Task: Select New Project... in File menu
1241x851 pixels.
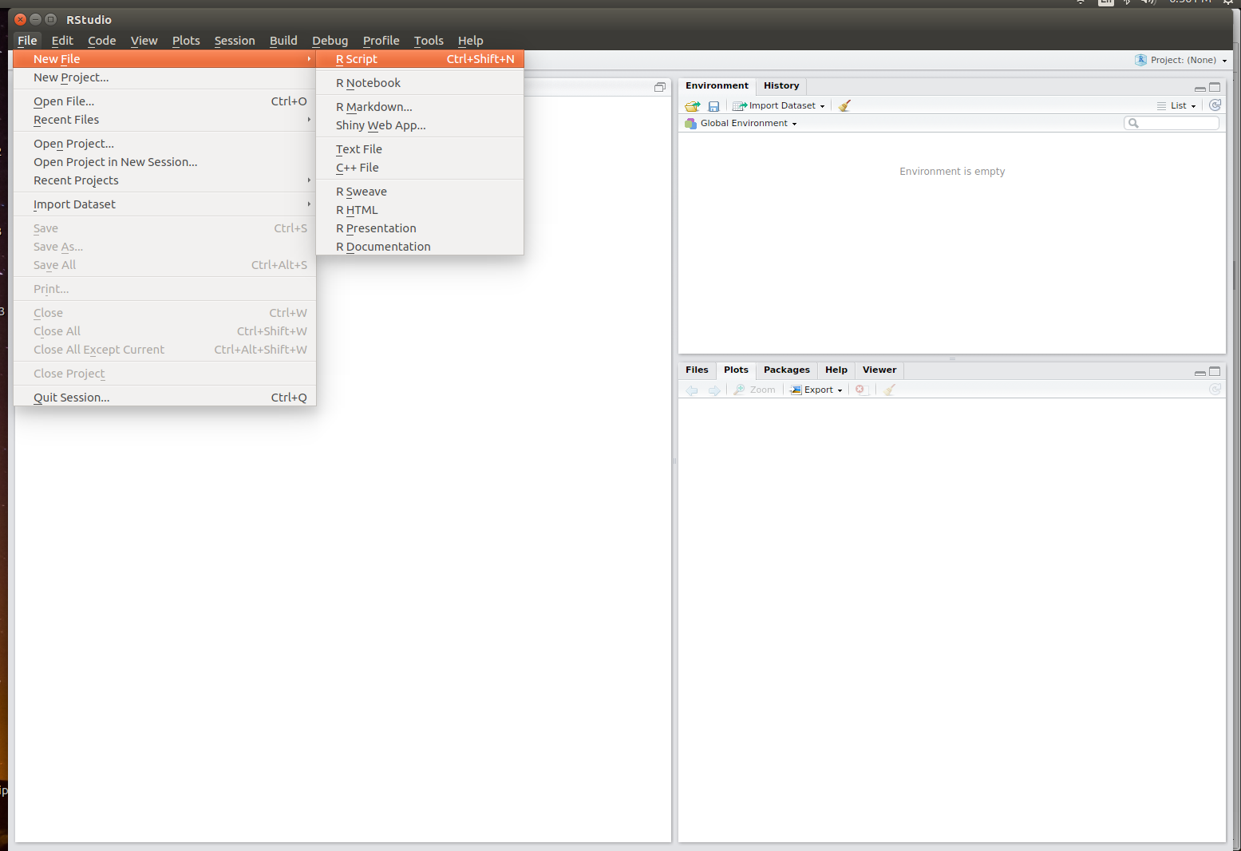Action: coord(164,77)
